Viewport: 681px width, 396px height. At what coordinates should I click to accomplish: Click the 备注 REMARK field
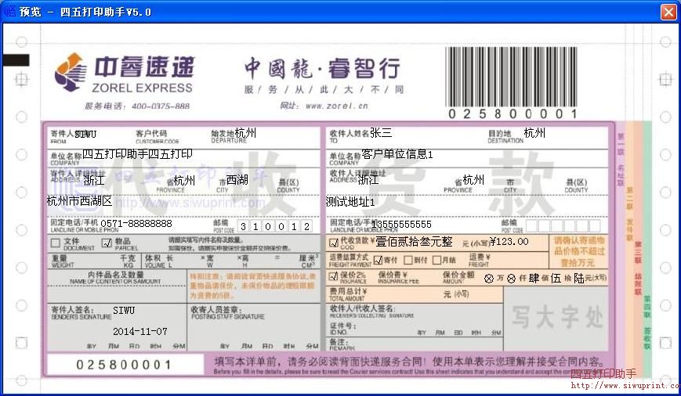click(415, 344)
